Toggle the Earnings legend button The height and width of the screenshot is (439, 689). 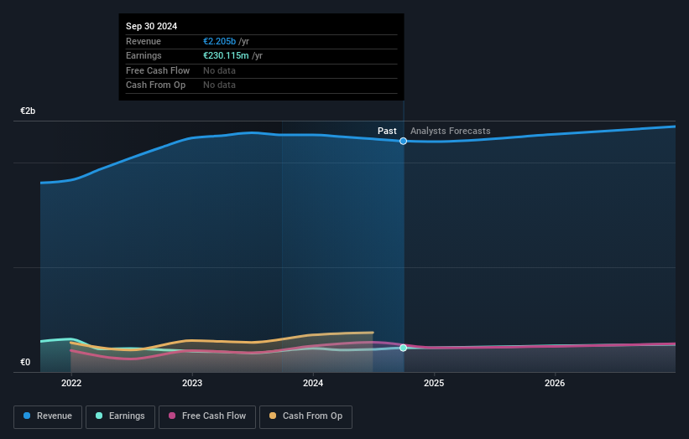[120, 416]
